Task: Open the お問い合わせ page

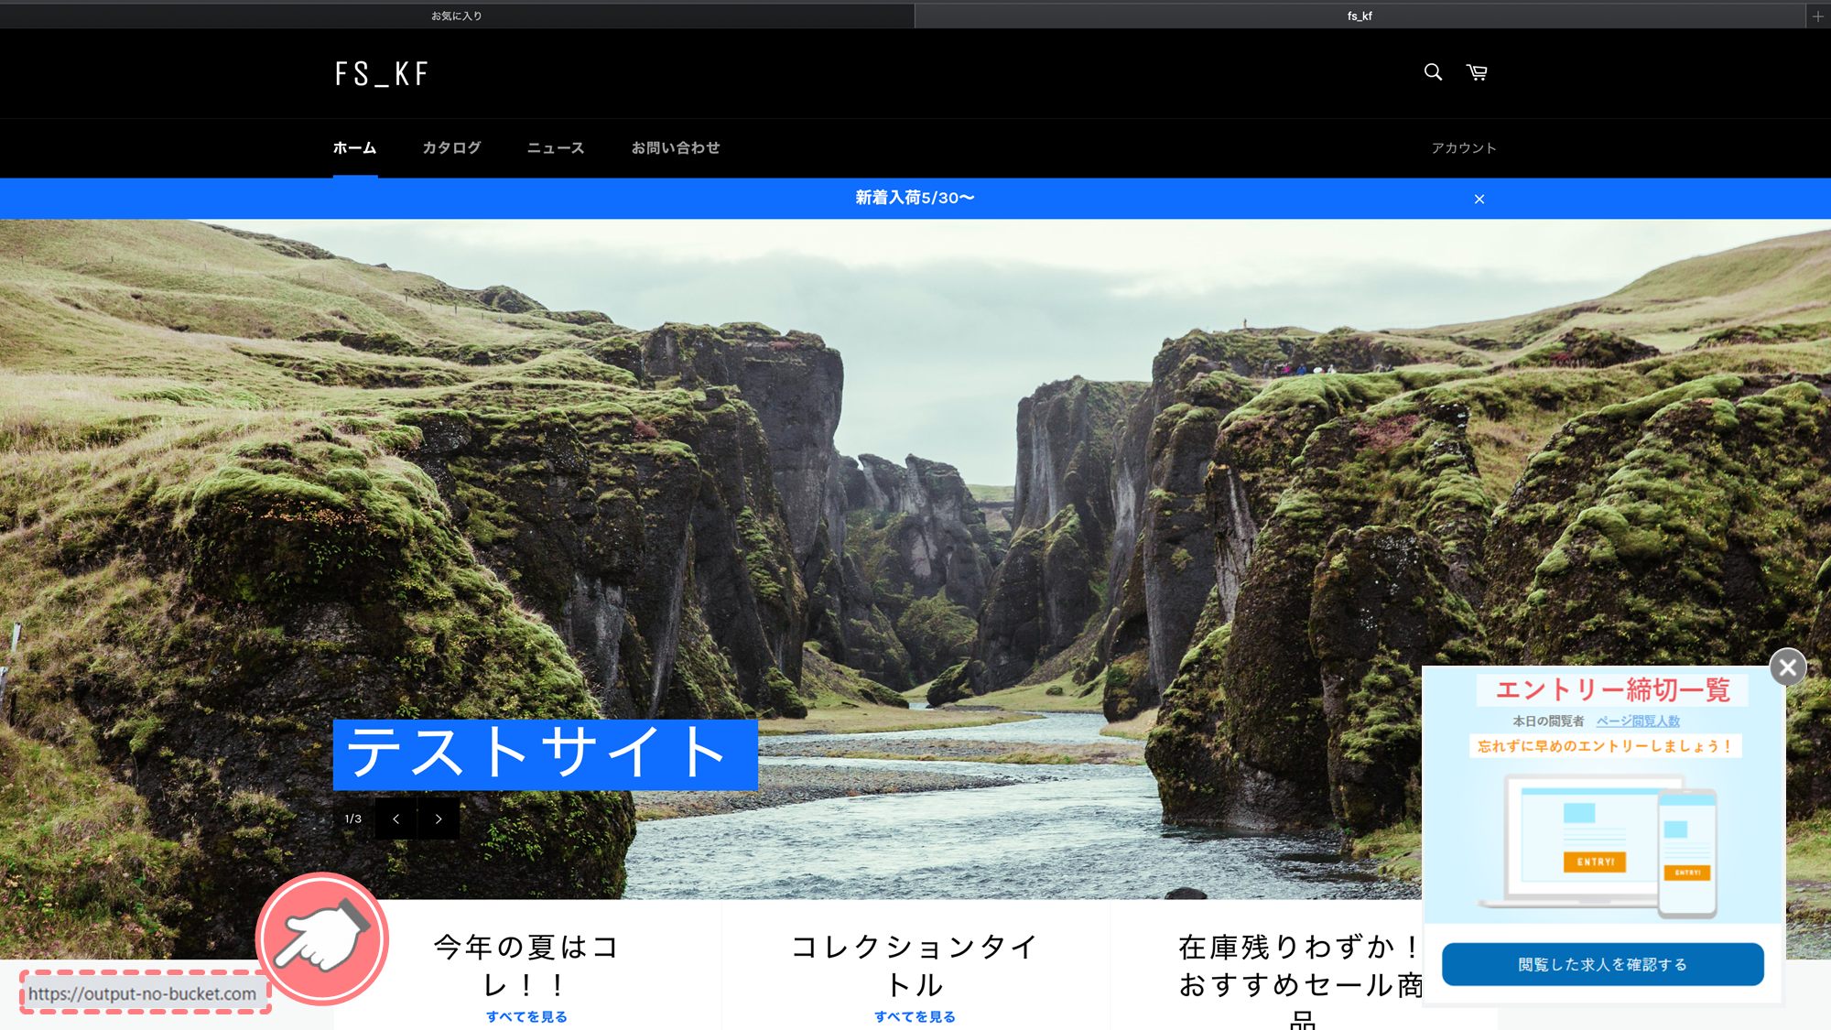Action: coord(676,148)
